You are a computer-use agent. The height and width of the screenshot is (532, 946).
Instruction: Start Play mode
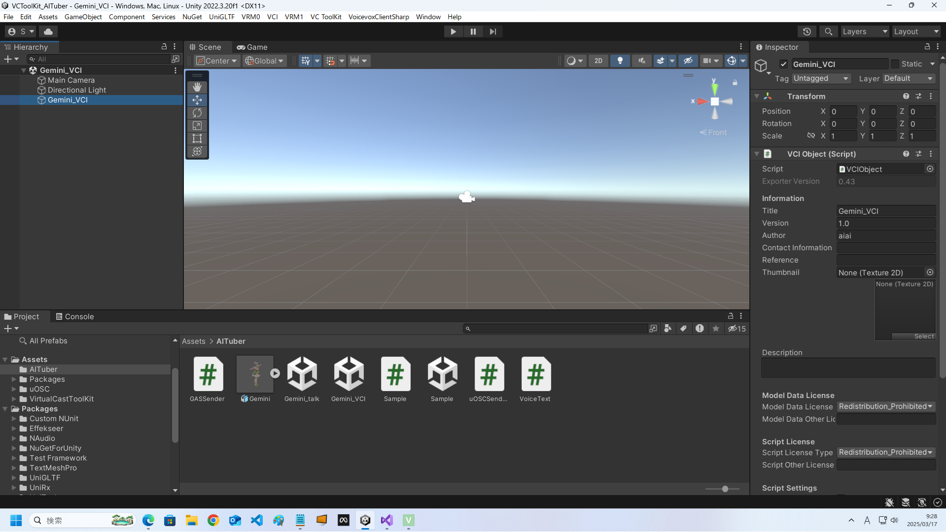click(x=453, y=32)
